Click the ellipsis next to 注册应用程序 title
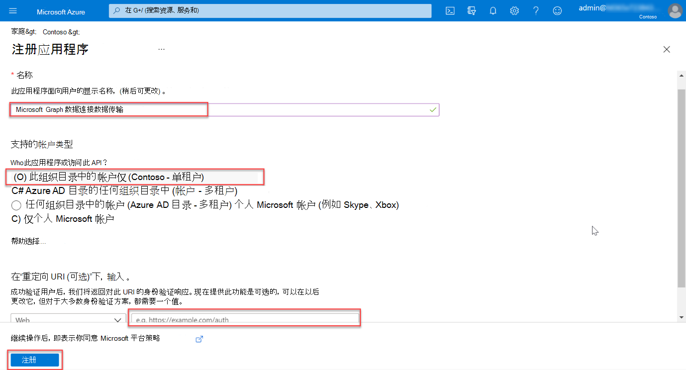Image resolution: width=686 pixels, height=370 pixels. 161,48
